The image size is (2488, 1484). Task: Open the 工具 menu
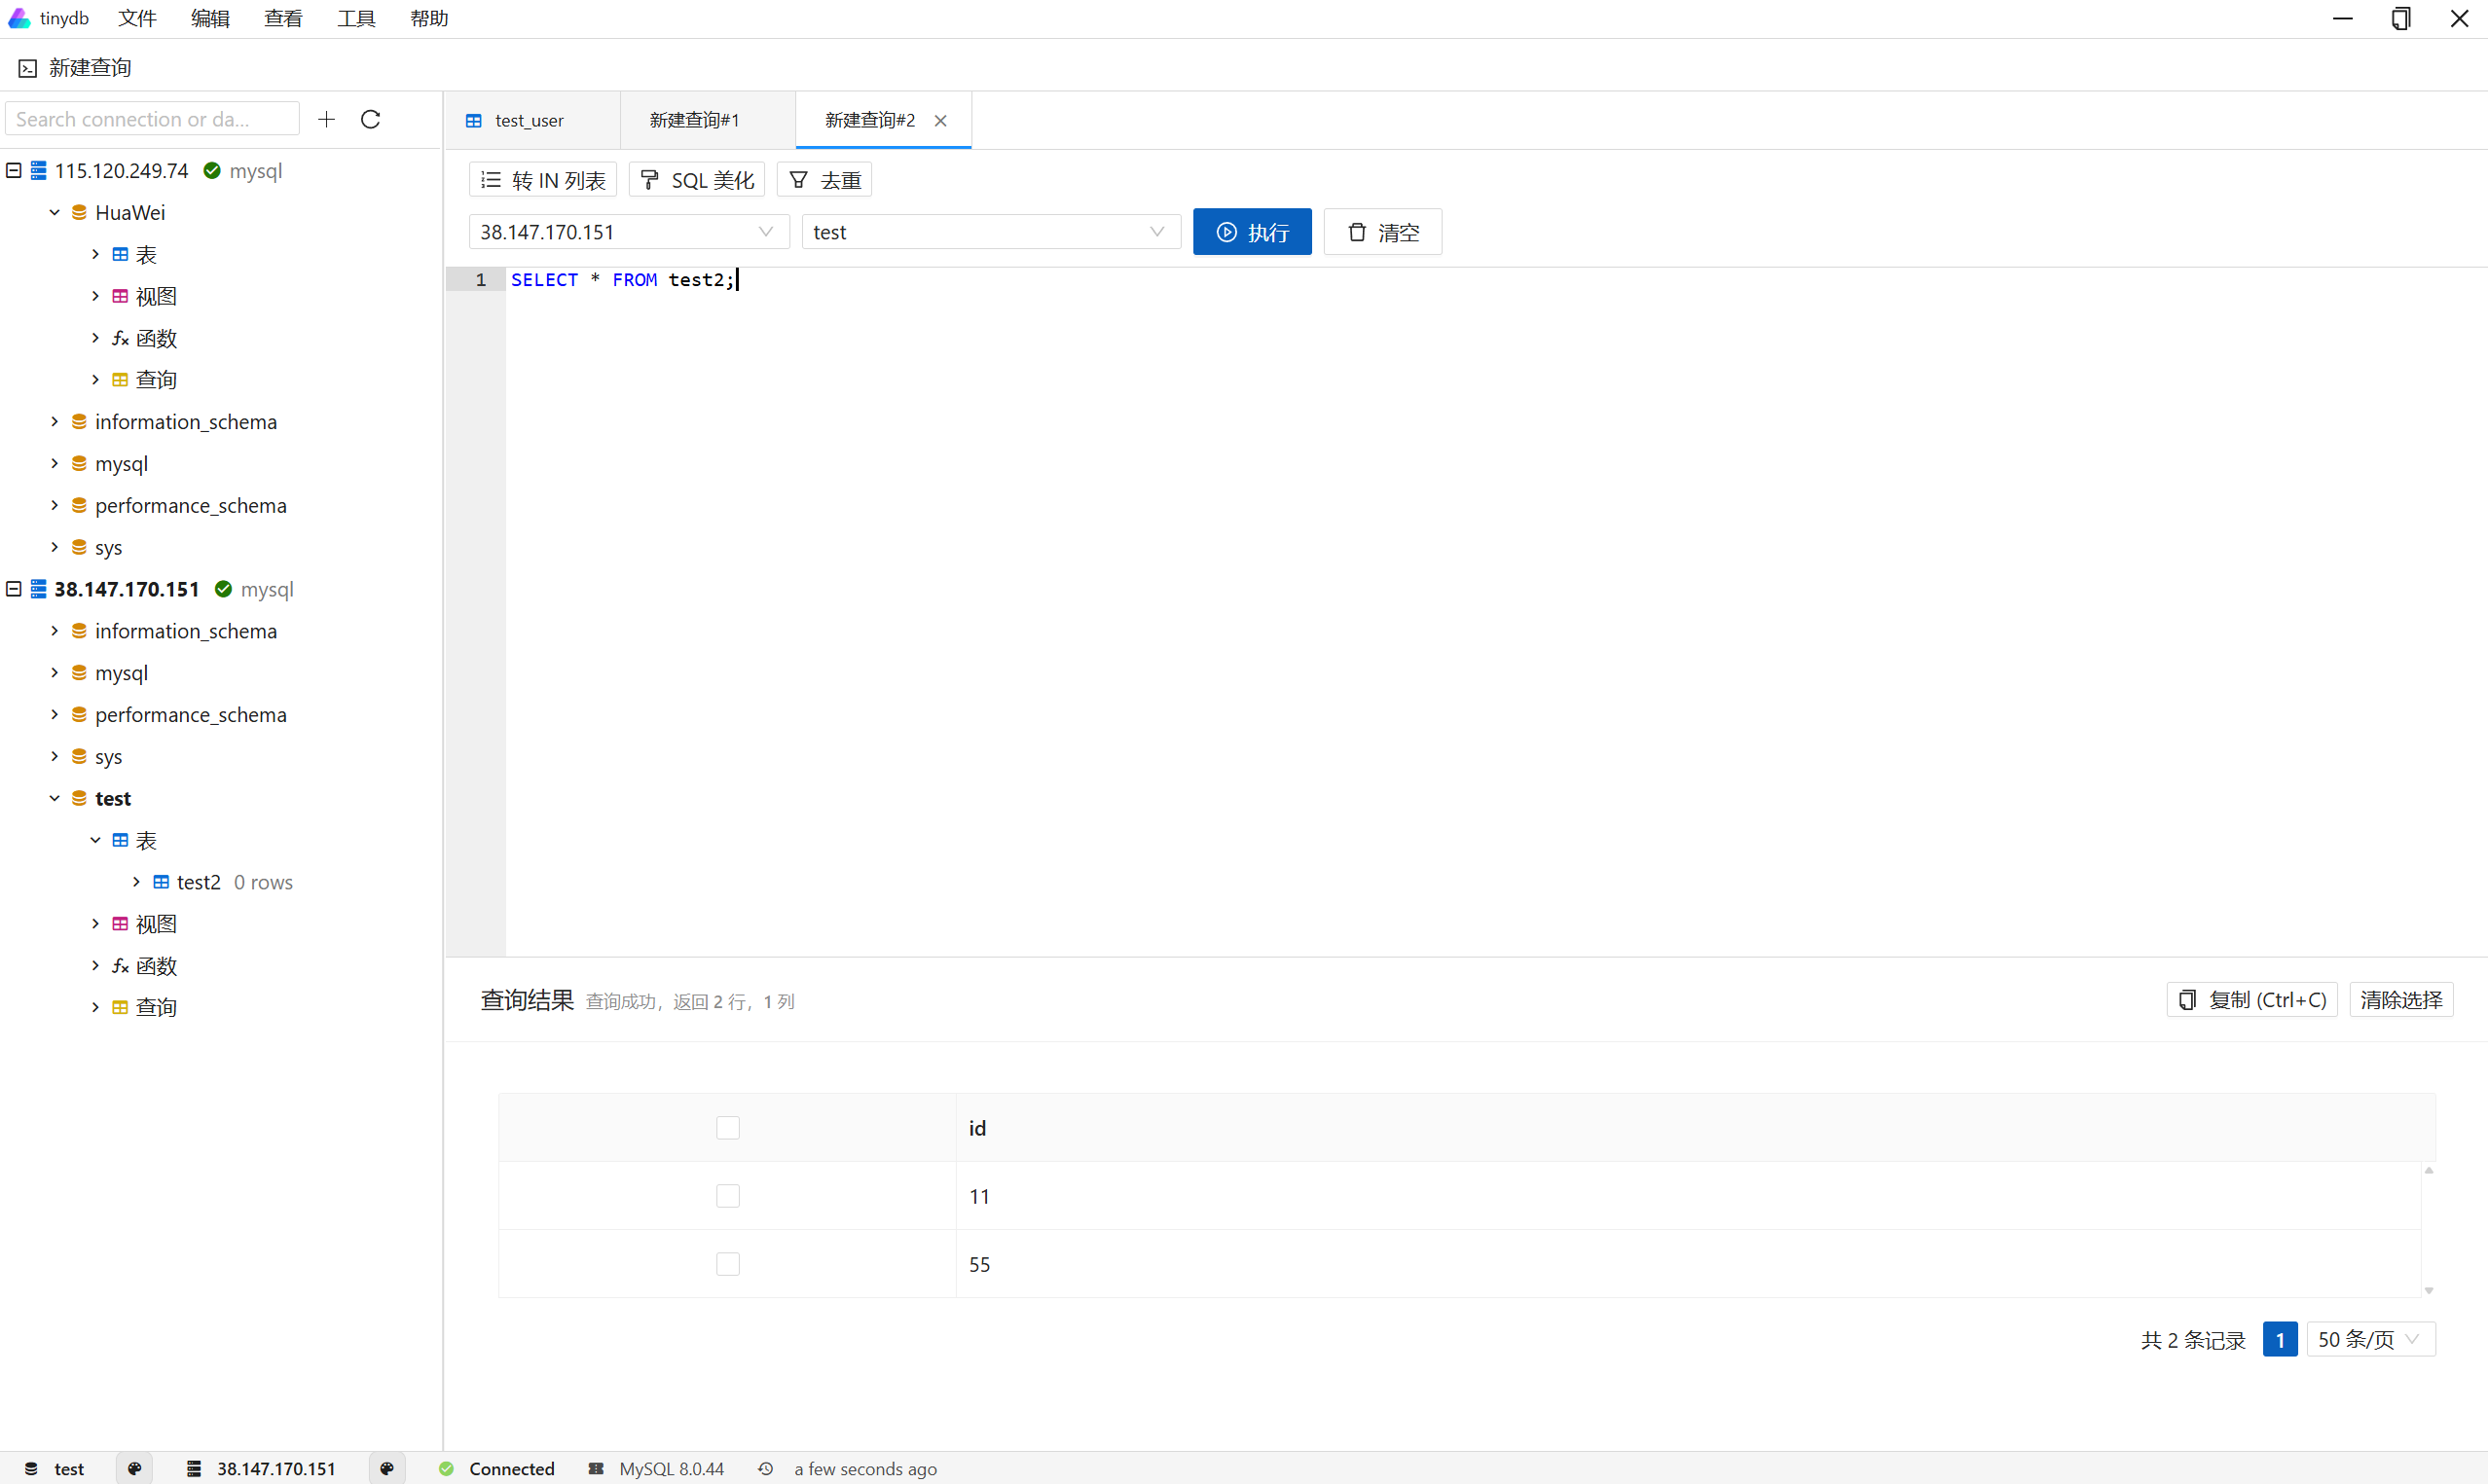[x=356, y=19]
